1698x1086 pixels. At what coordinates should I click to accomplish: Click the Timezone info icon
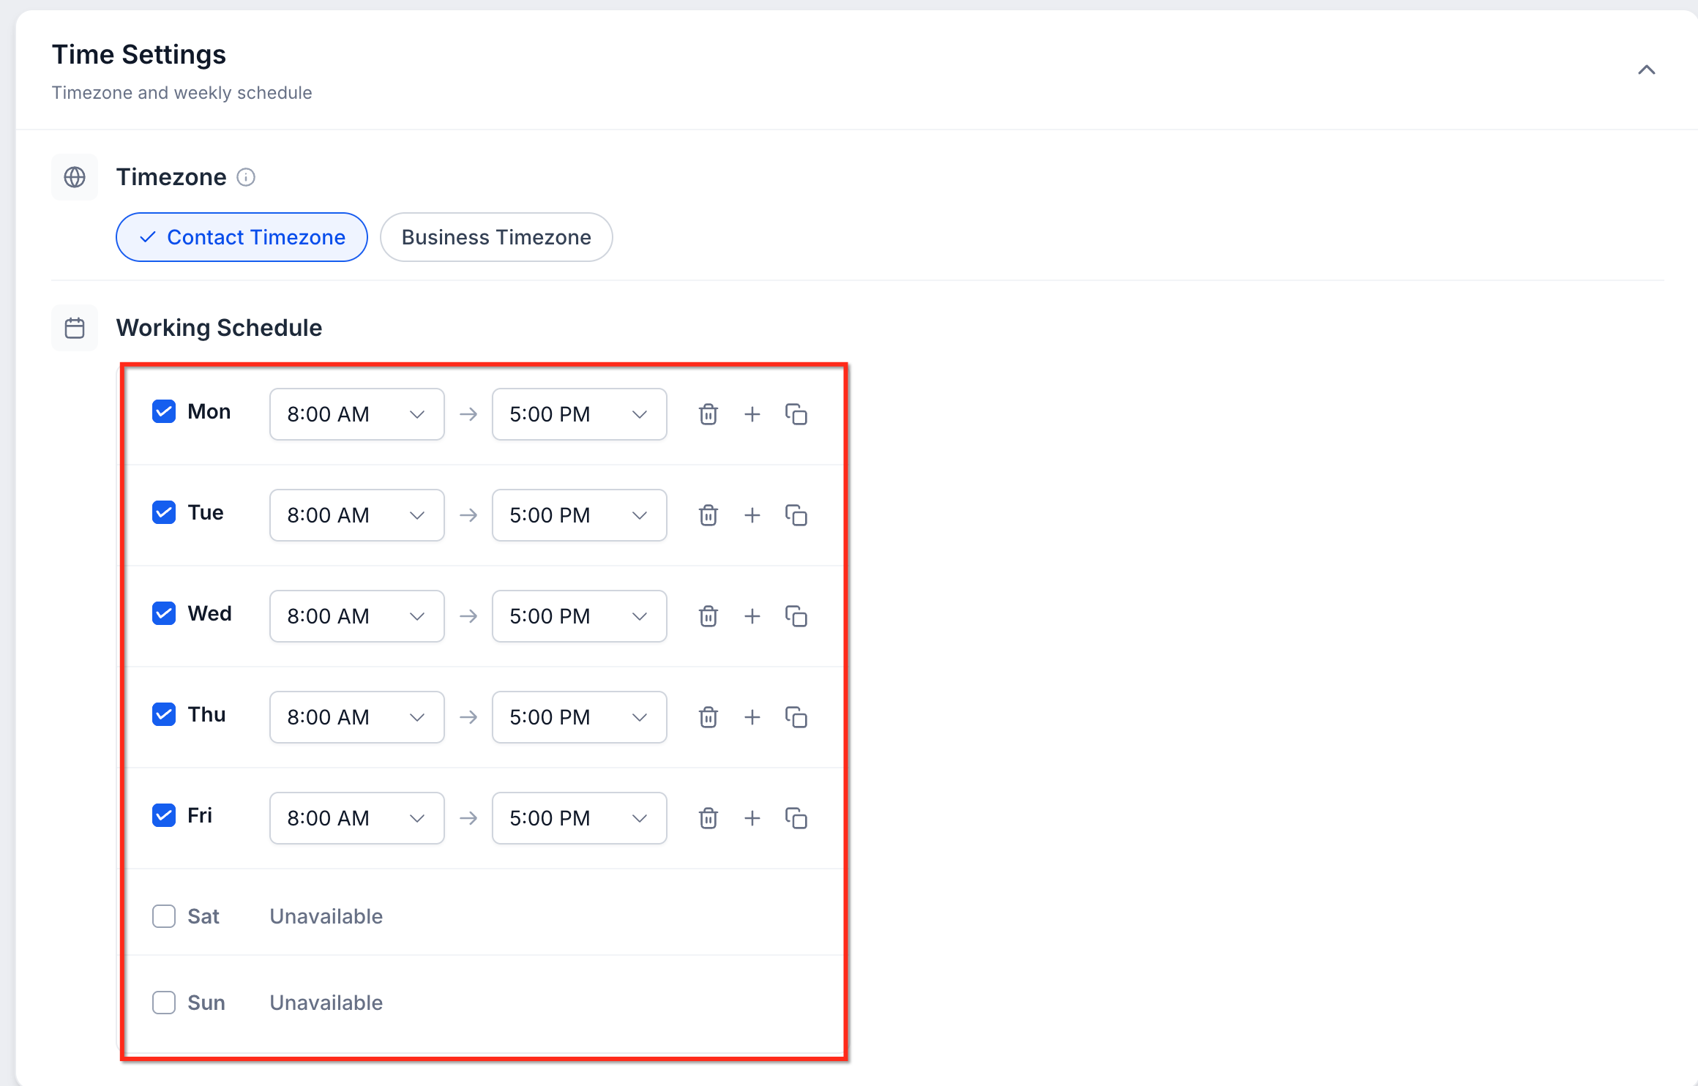(x=246, y=177)
